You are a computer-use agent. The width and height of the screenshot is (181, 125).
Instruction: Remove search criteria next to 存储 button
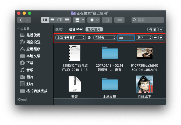click(x=161, y=29)
